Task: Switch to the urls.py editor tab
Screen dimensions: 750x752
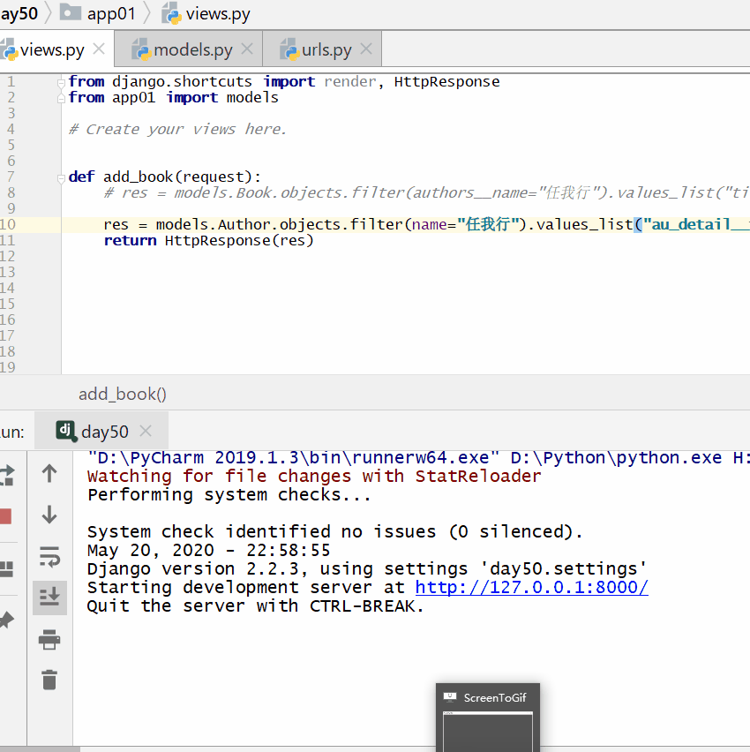Action: (x=326, y=50)
